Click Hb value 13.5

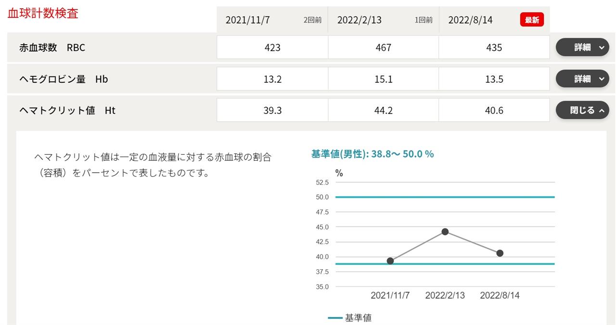pos(494,79)
